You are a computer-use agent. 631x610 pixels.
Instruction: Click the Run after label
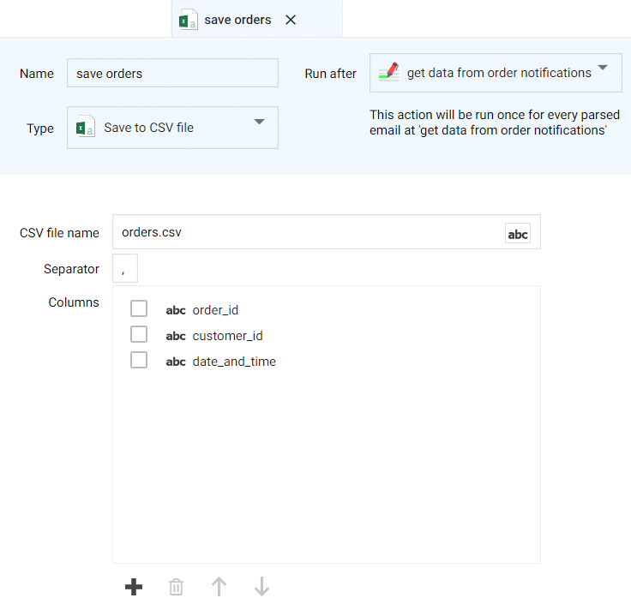330,74
